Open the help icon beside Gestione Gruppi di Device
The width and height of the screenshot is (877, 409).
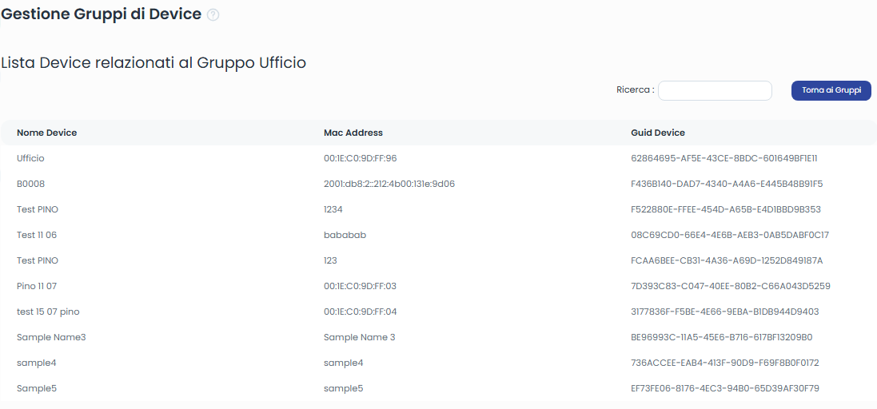[213, 15]
